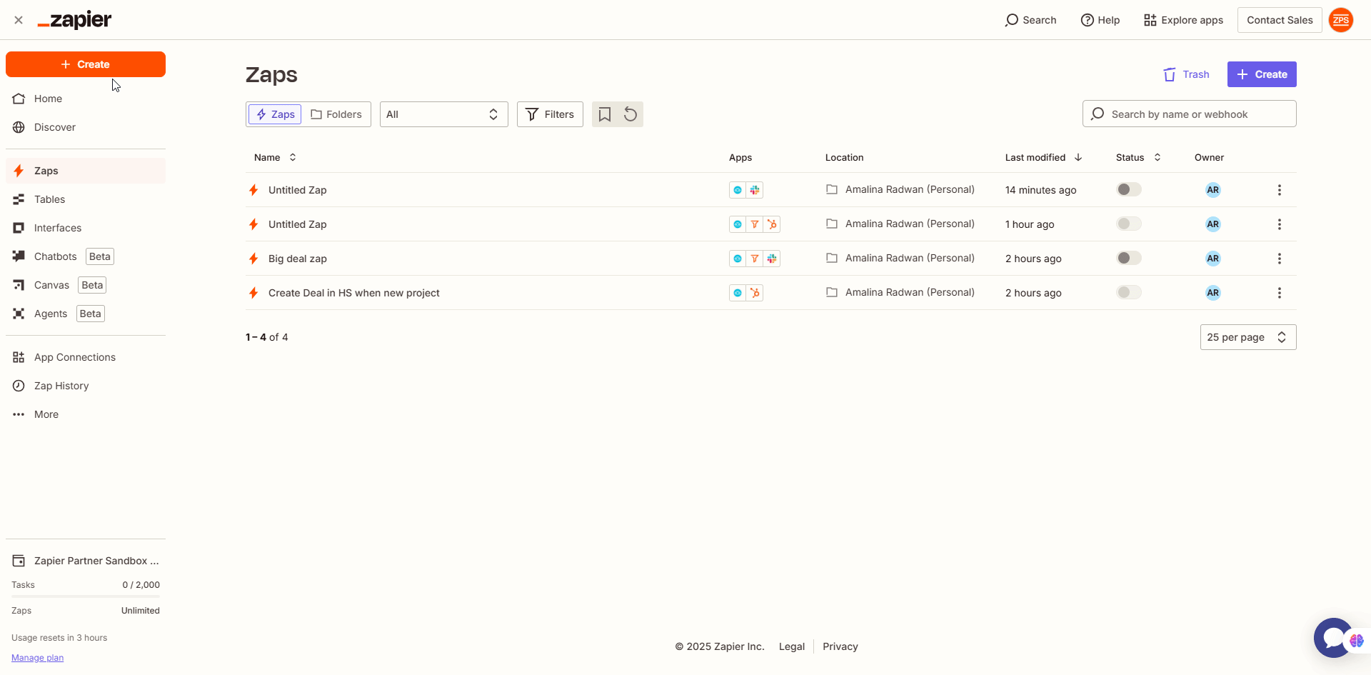Enable the first Untitled Zap status toggle

tap(1128, 189)
